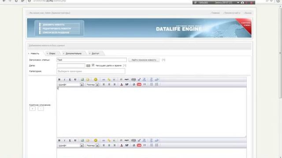282x158 pixels.
Task: Open font color picker in upper editor toolbar
Action: click(122, 84)
